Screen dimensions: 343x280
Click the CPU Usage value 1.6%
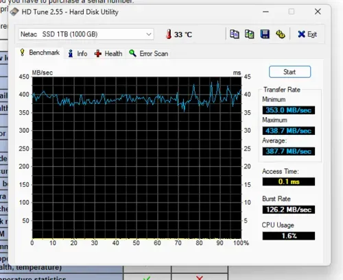[x=289, y=236]
